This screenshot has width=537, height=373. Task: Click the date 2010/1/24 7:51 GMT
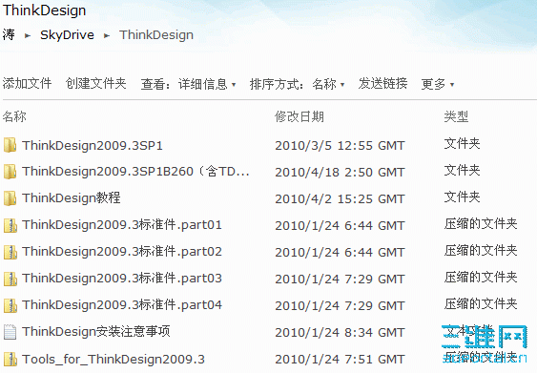340,360
